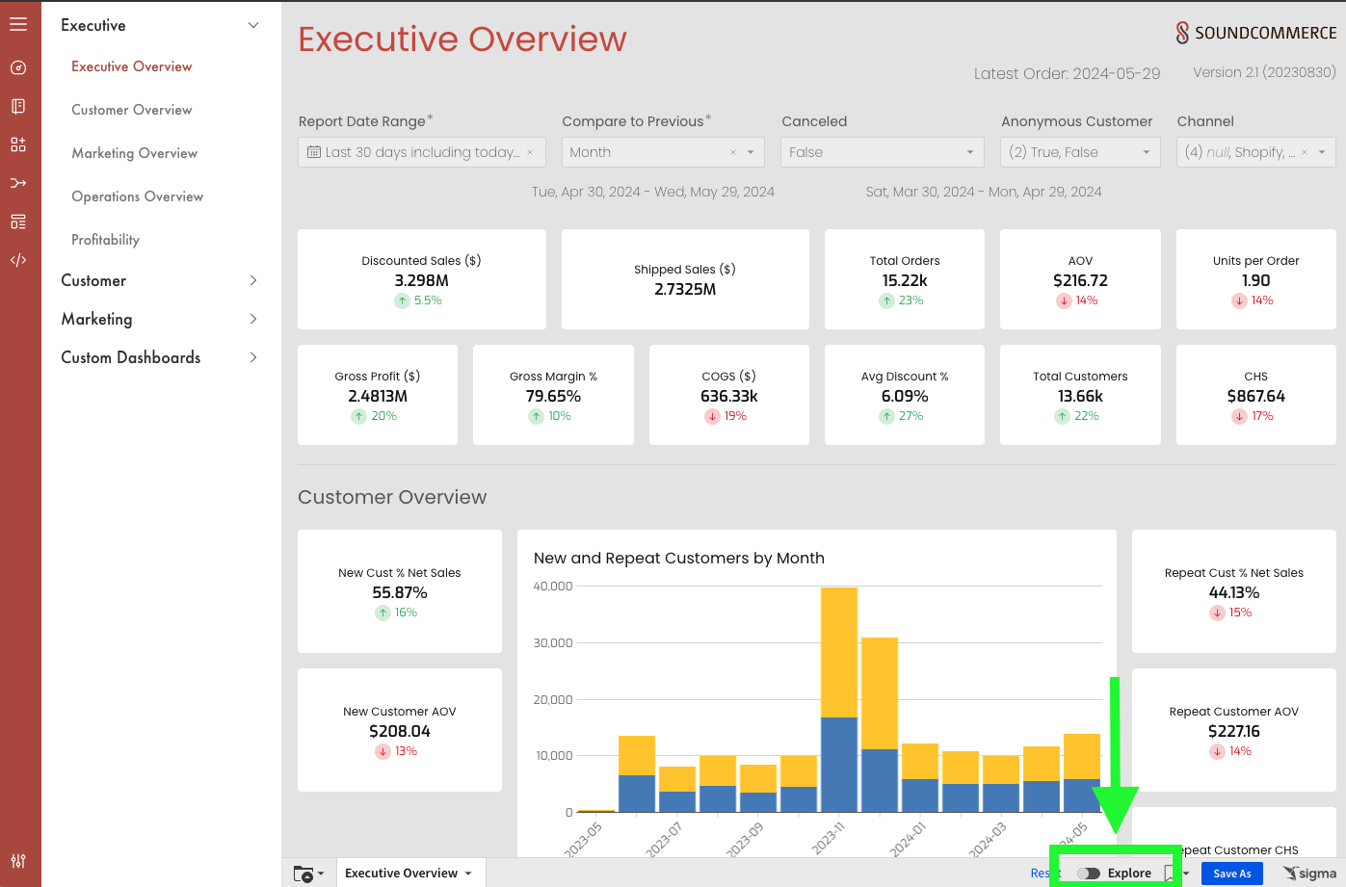Click the layout template icon in sidebar

pos(18,222)
